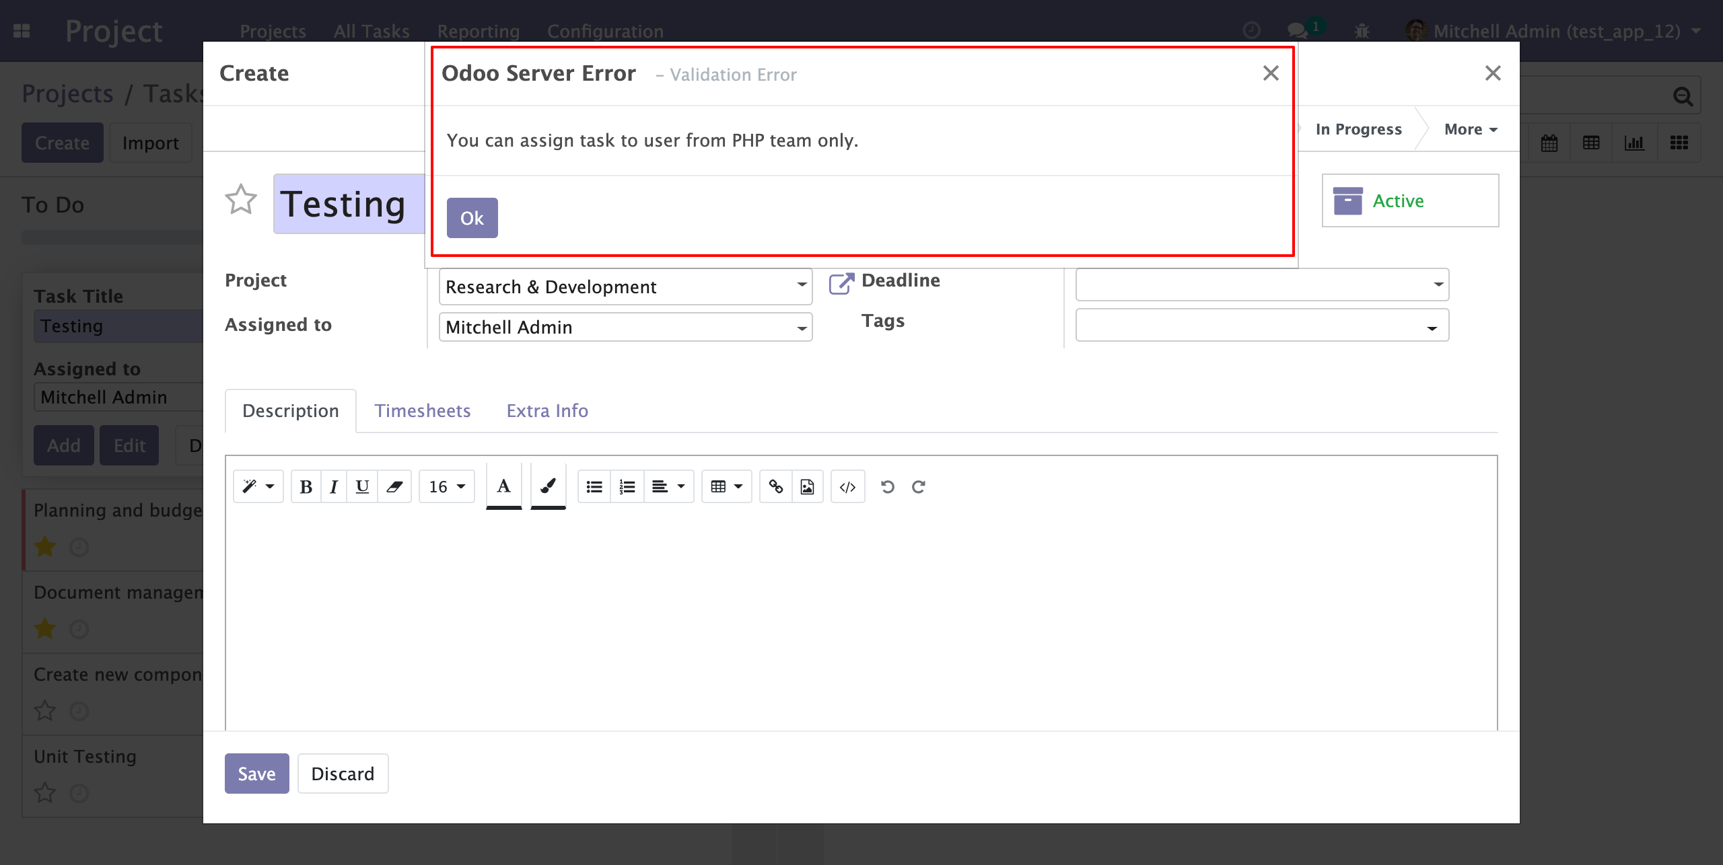
Task: Toggle the priority star next to Testing
Action: tap(241, 200)
